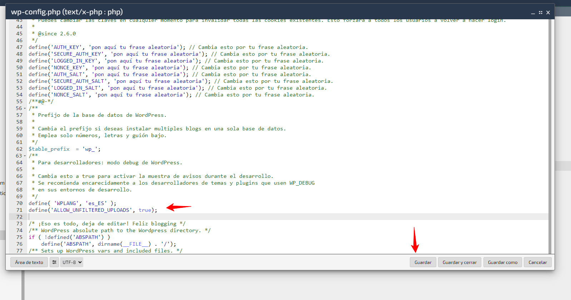Click 'es_ES' string on line 70
The image size is (571, 300).
[x=96, y=203]
